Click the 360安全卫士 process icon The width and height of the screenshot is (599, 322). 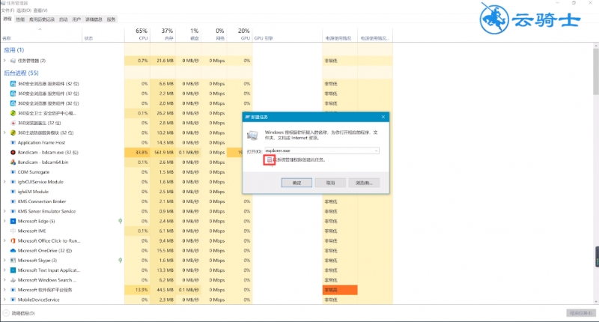pyautogui.click(x=13, y=113)
